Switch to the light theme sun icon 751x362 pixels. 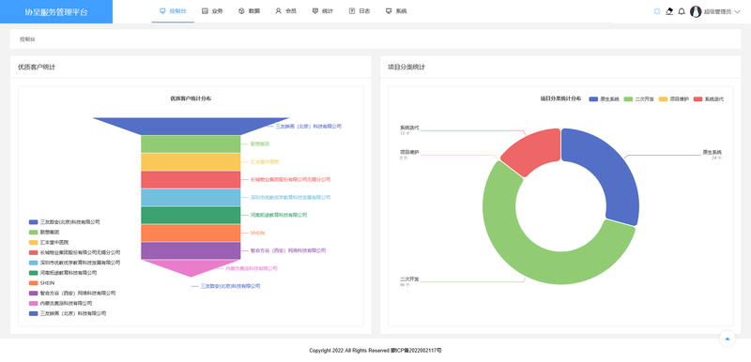(656, 11)
